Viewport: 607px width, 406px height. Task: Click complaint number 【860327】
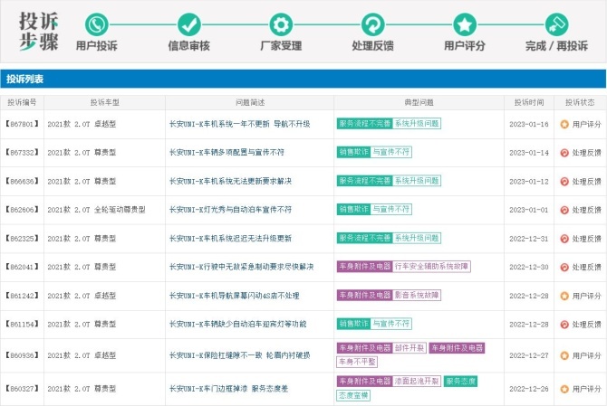(x=22, y=388)
